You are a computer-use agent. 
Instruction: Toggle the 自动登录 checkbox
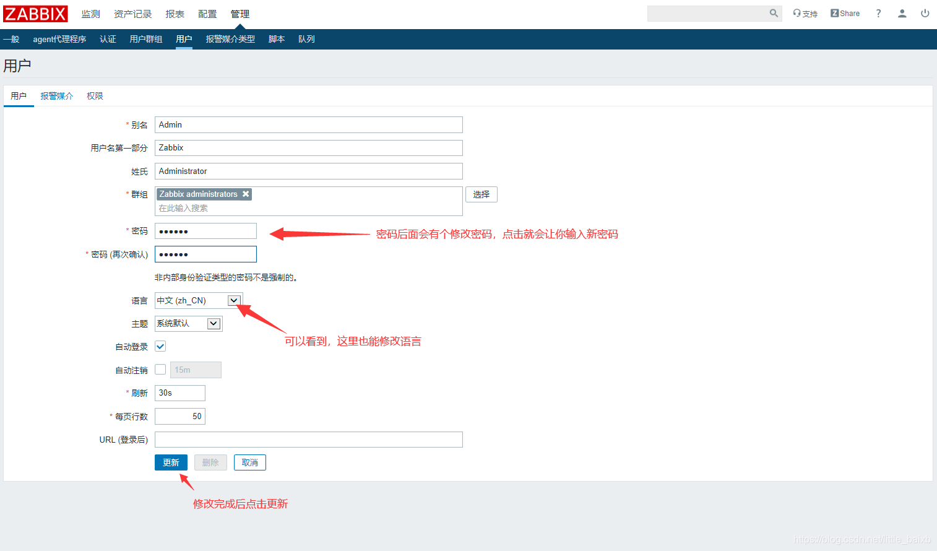click(160, 346)
